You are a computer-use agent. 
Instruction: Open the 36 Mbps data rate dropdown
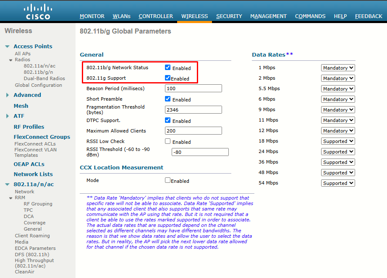coord(338,162)
